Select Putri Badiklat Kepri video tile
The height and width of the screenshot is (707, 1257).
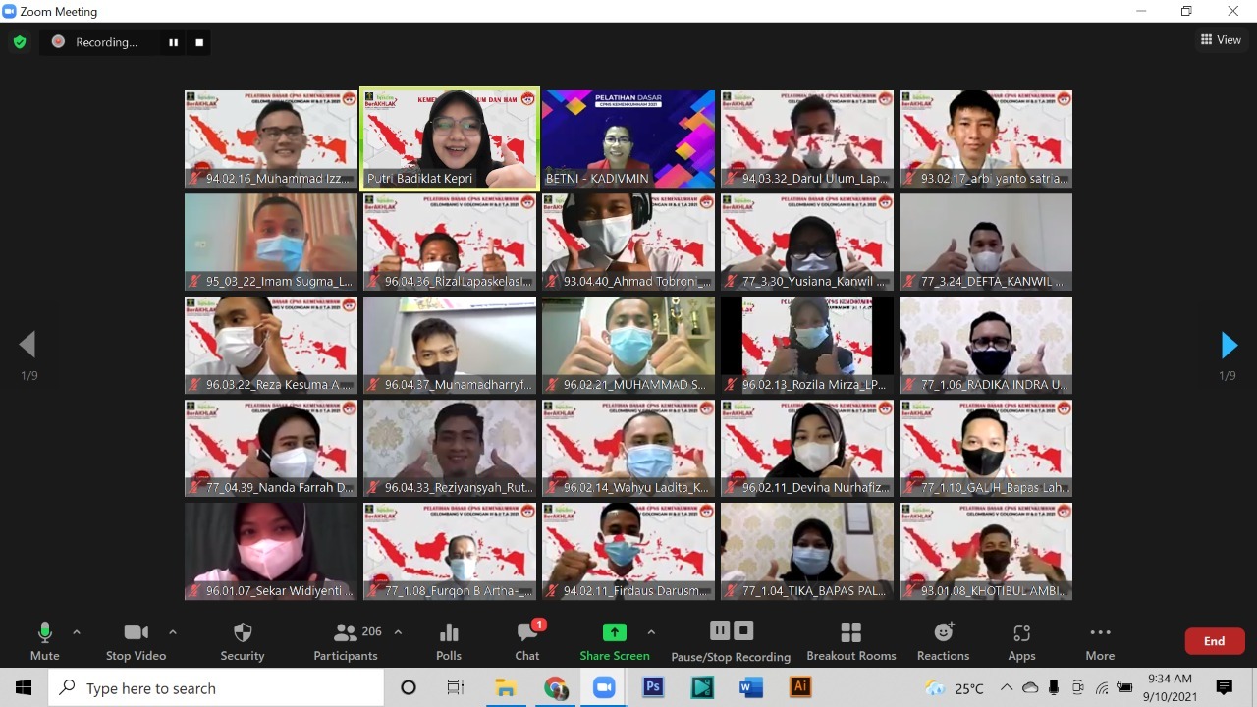(x=450, y=138)
